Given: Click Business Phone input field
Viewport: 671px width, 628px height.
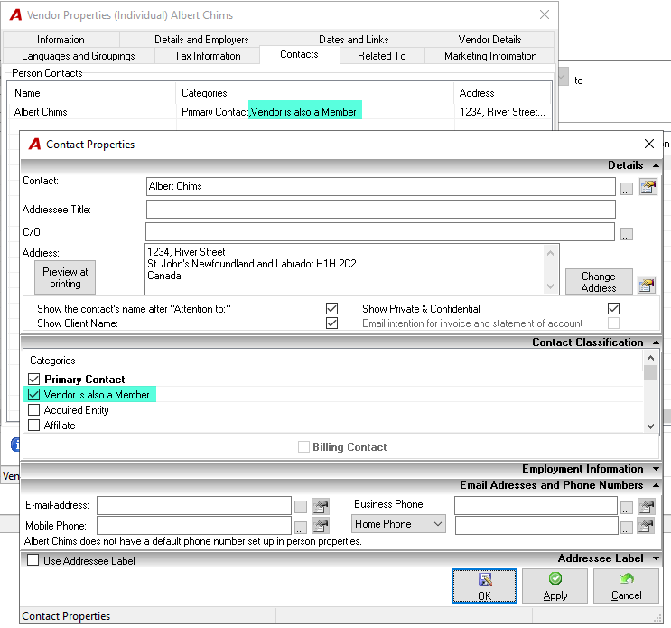Looking at the screenshot, I should coord(536,506).
